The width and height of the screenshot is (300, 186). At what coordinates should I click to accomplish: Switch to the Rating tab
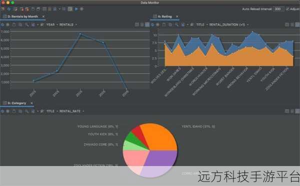click(x=164, y=16)
